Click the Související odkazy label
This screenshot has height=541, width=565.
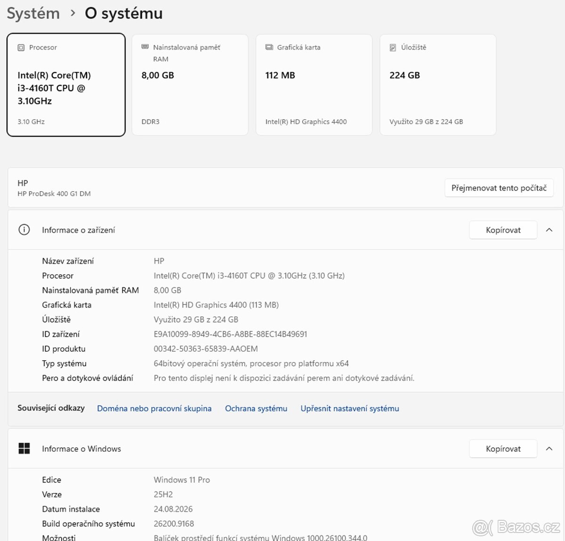click(51, 408)
